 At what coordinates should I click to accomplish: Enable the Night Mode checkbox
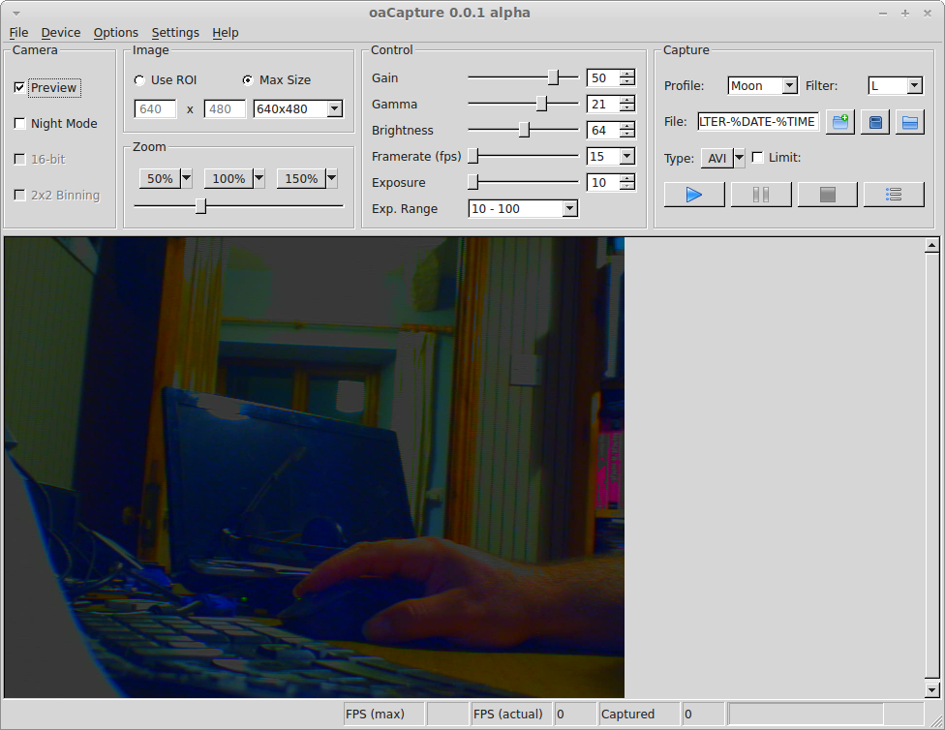coord(20,124)
